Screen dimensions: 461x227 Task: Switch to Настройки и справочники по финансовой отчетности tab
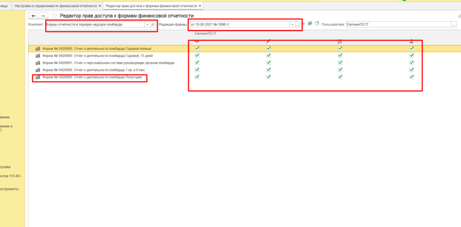pos(55,6)
